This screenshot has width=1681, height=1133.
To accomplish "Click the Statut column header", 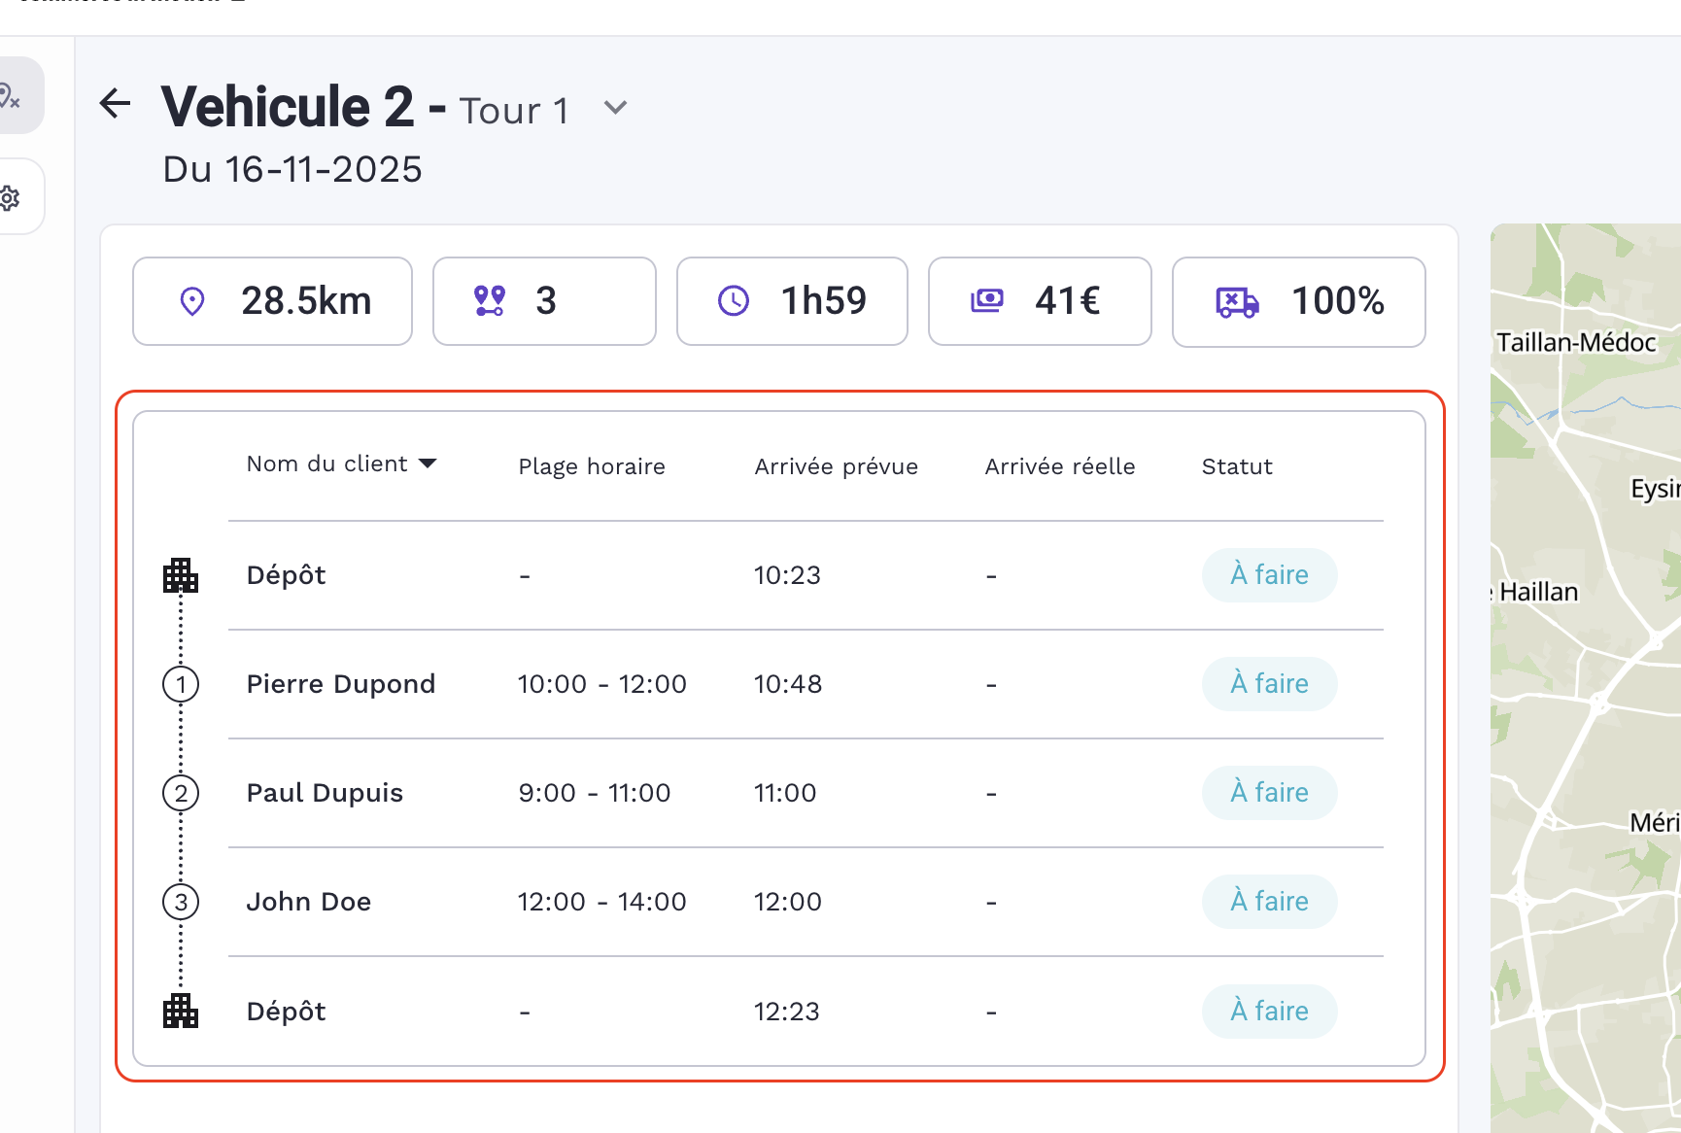I will click(1236, 466).
